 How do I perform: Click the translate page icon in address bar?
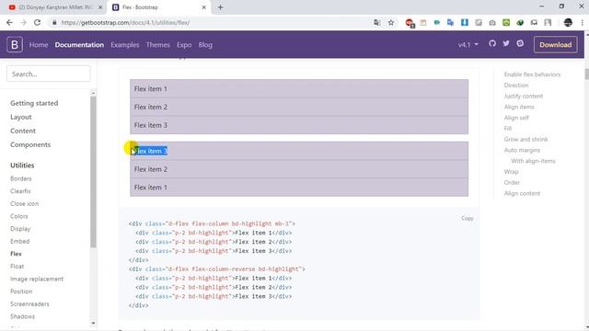[377, 22]
